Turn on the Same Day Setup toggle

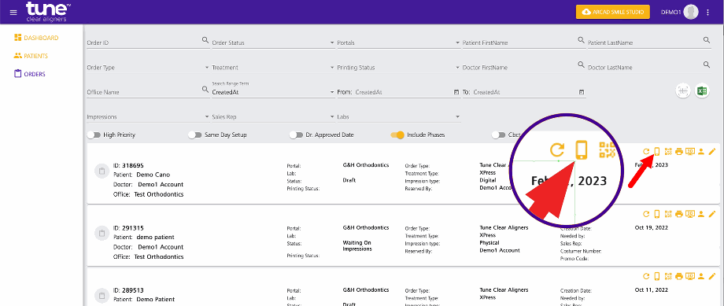(x=195, y=135)
